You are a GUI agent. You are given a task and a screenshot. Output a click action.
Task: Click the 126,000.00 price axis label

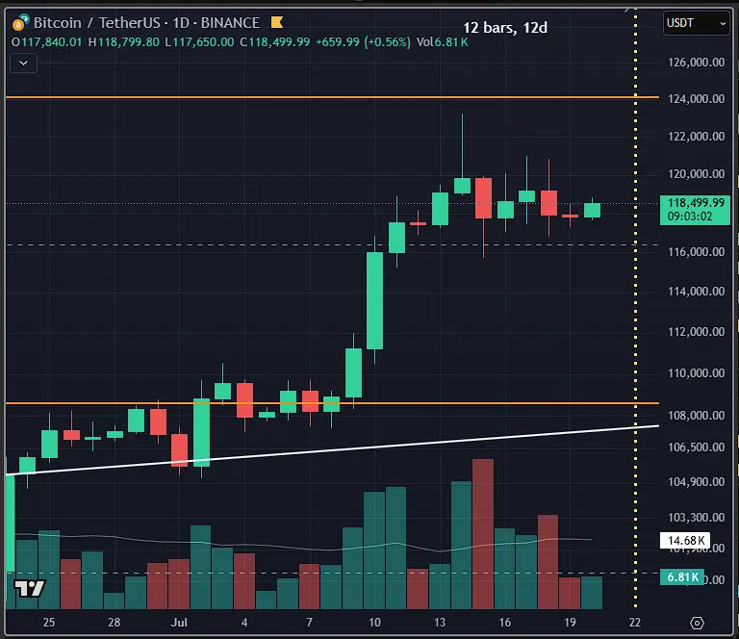pyautogui.click(x=696, y=63)
